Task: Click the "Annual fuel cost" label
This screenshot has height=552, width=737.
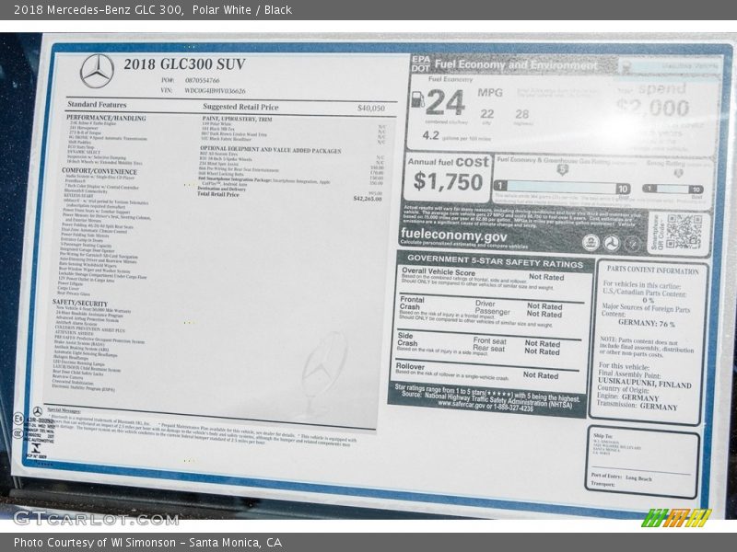Action: coord(449,162)
